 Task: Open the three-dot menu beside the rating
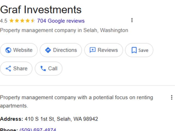[132, 20]
